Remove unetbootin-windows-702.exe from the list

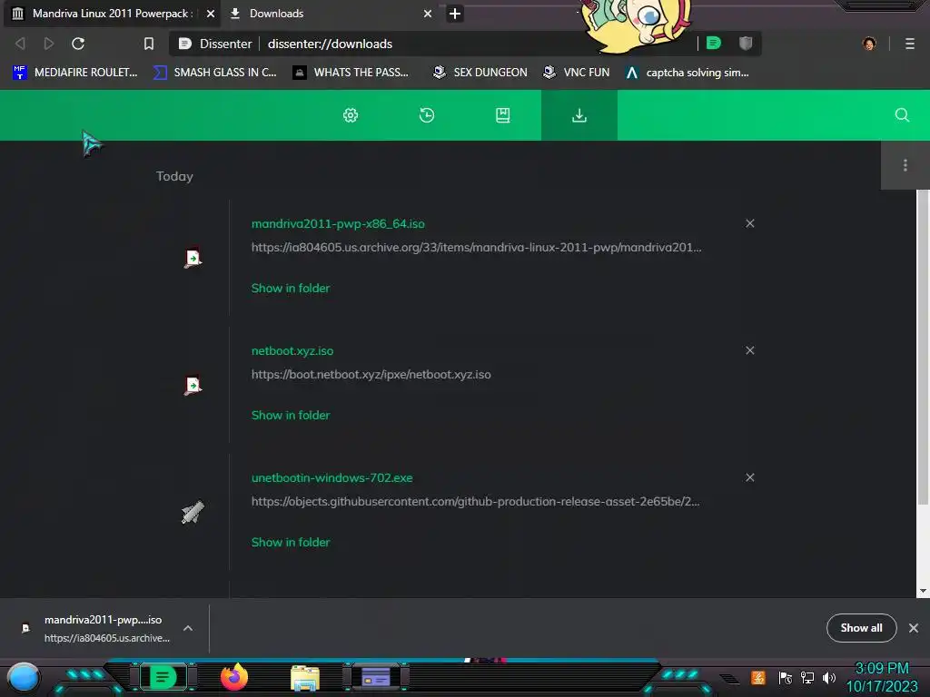coord(749,477)
